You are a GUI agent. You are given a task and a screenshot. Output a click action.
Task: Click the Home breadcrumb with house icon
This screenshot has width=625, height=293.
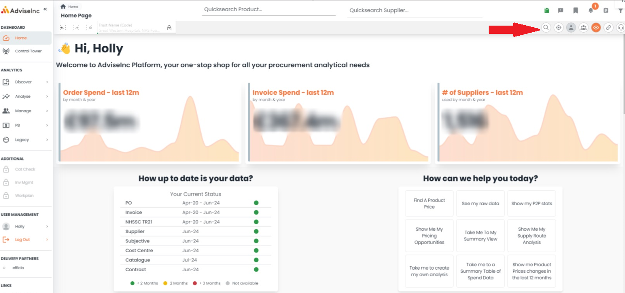click(x=70, y=7)
